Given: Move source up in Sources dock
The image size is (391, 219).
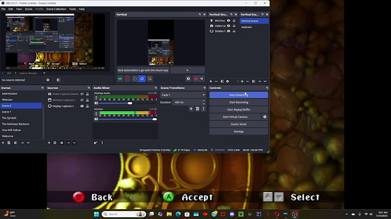Looking at the screenshot, I should pos(68,143).
